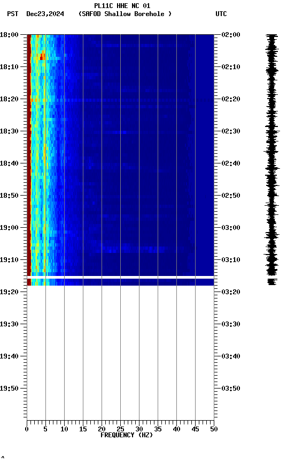The height and width of the screenshot is (463, 295).
Task: Click the '18:40' PST time label
Action: [9, 163]
